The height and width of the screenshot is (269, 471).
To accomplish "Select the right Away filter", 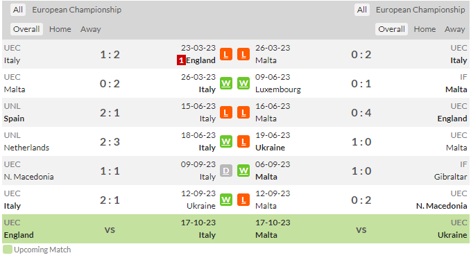I will (x=454, y=29).
